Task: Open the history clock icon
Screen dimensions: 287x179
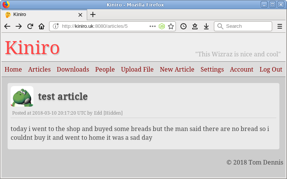Action: (183, 26)
